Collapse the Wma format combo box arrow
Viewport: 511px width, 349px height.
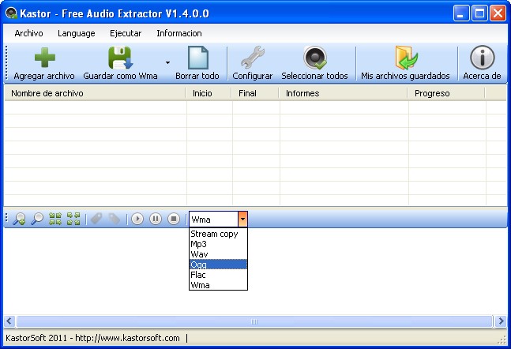tap(242, 220)
